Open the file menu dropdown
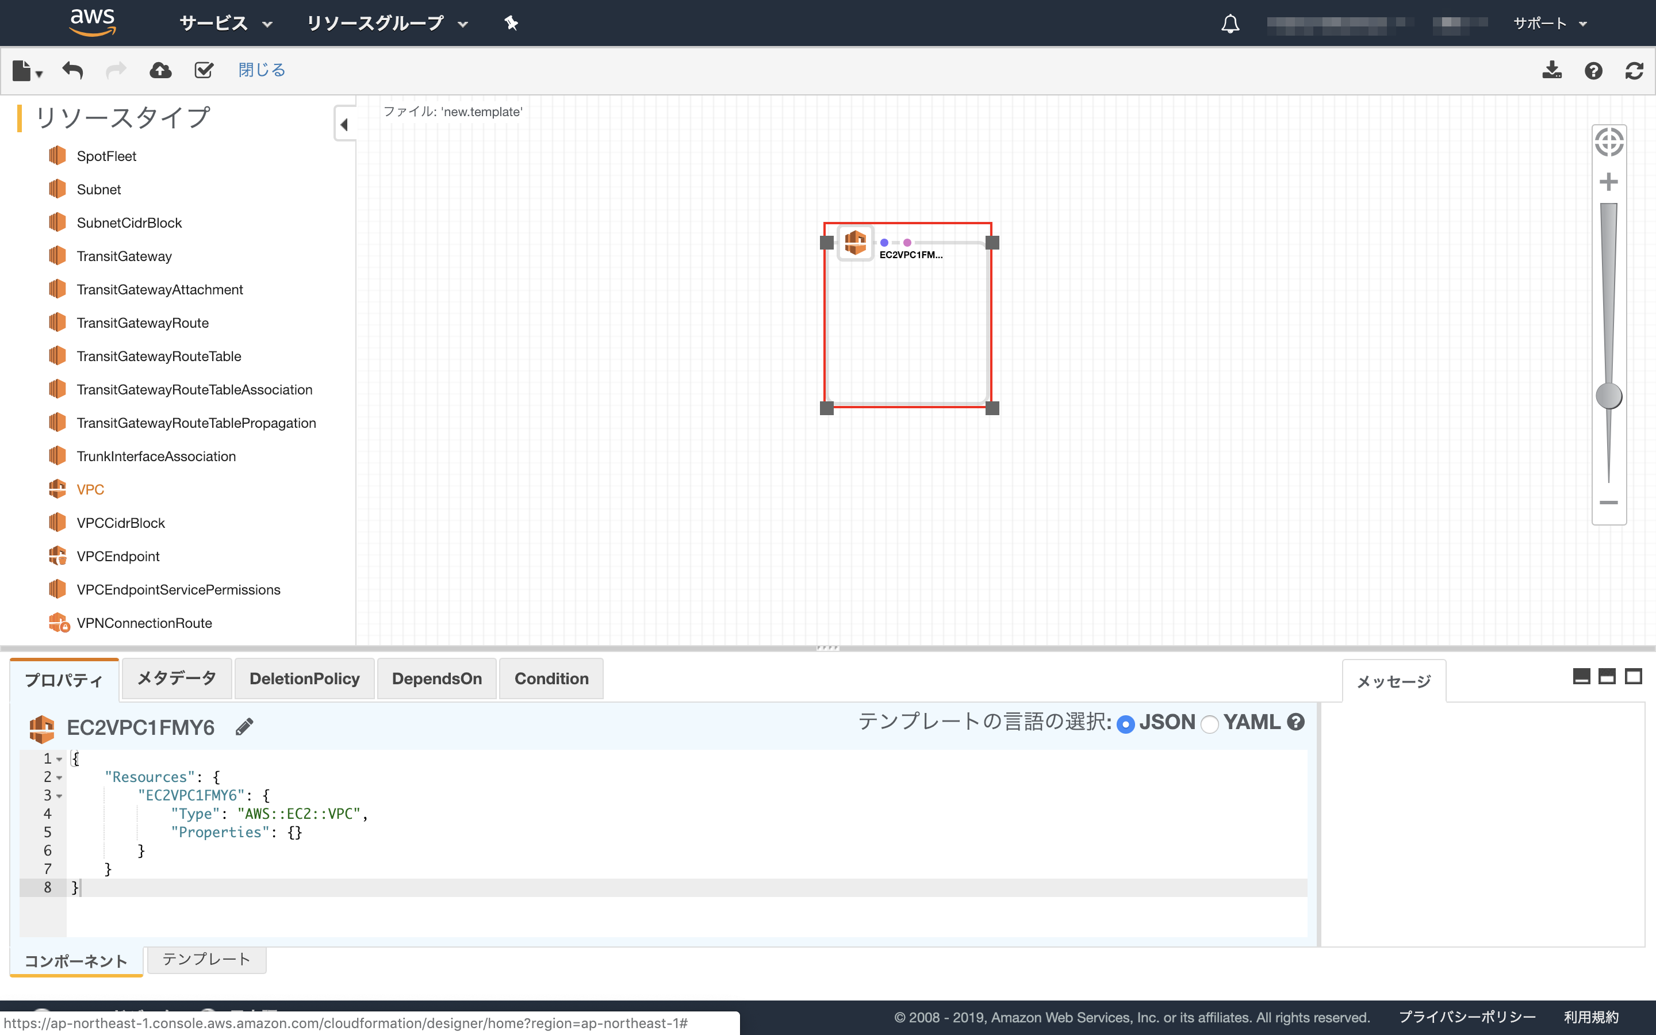 click(28, 71)
